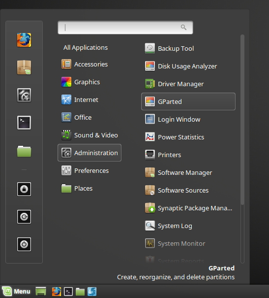Click the blue swirl app icon in panel

(x=92, y=292)
